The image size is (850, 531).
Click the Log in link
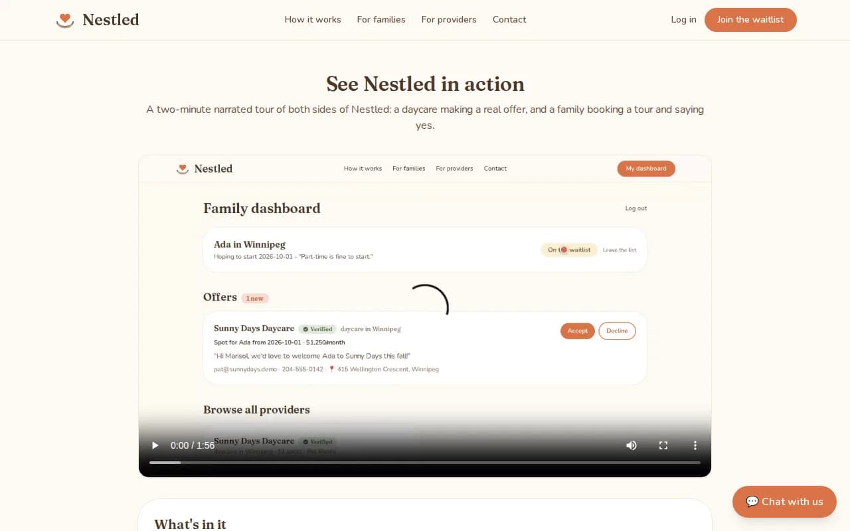pyautogui.click(x=683, y=19)
